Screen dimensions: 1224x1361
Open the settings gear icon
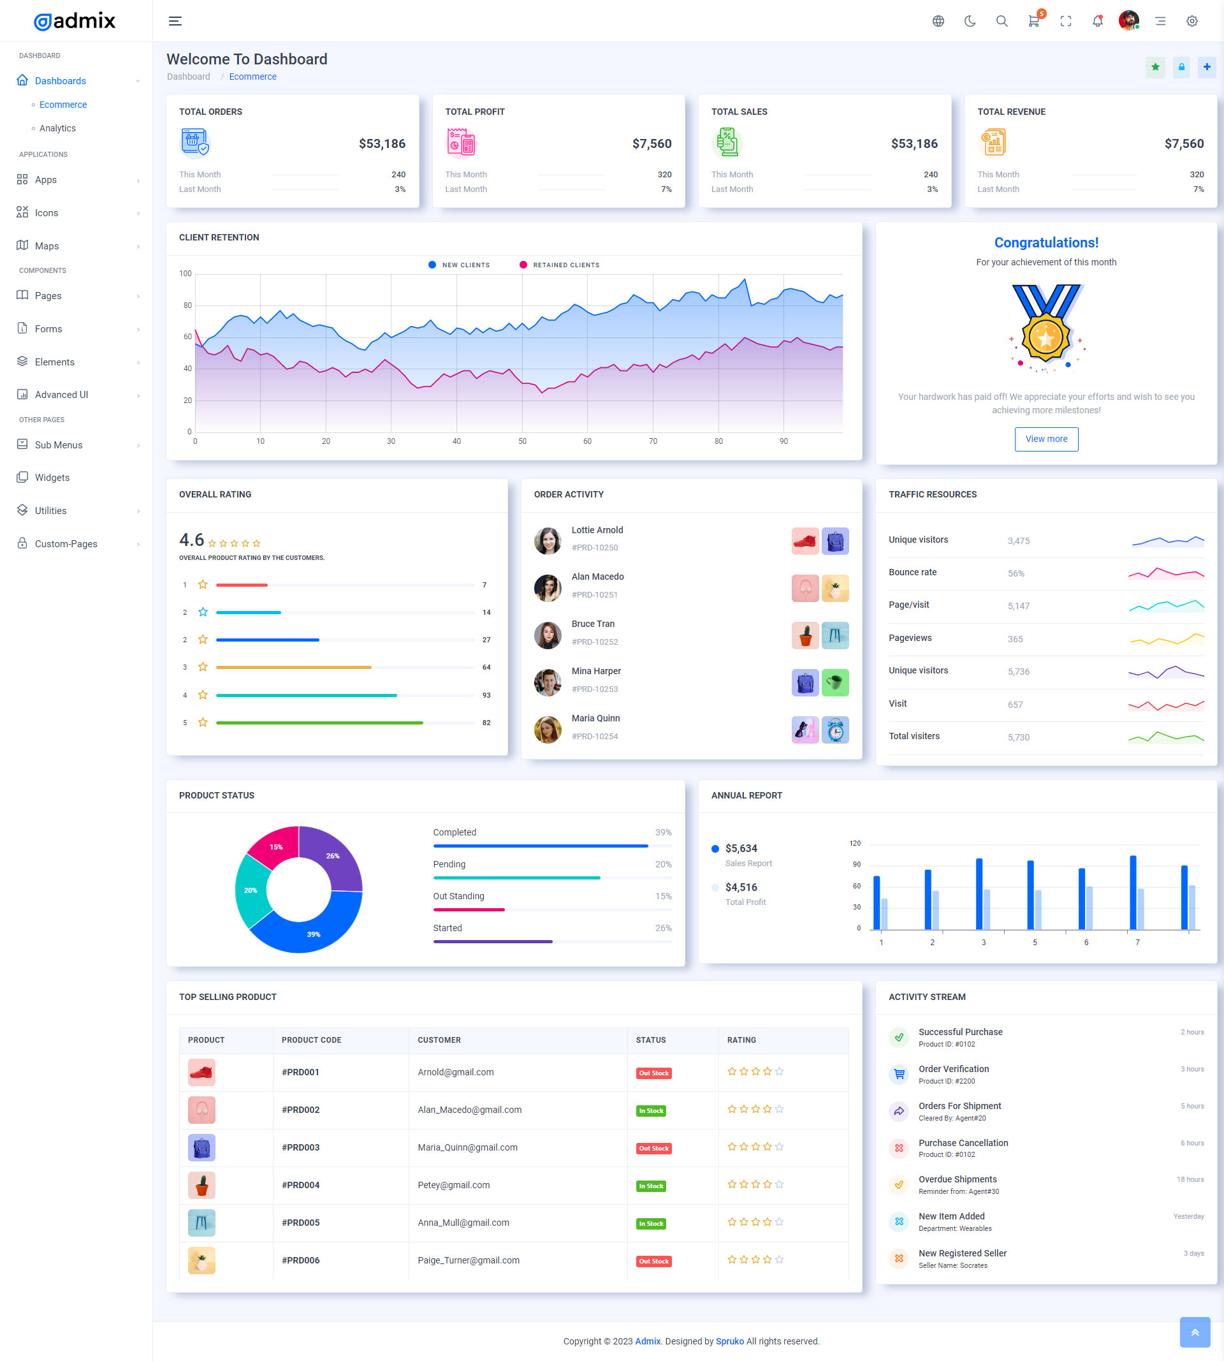click(1191, 21)
